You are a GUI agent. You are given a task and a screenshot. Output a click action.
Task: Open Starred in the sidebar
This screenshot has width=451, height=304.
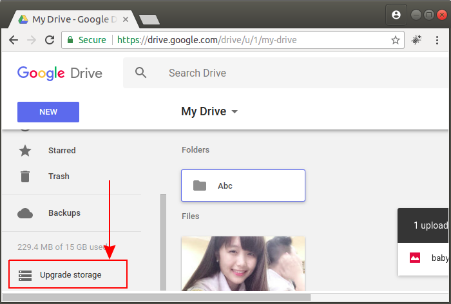[x=62, y=151]
